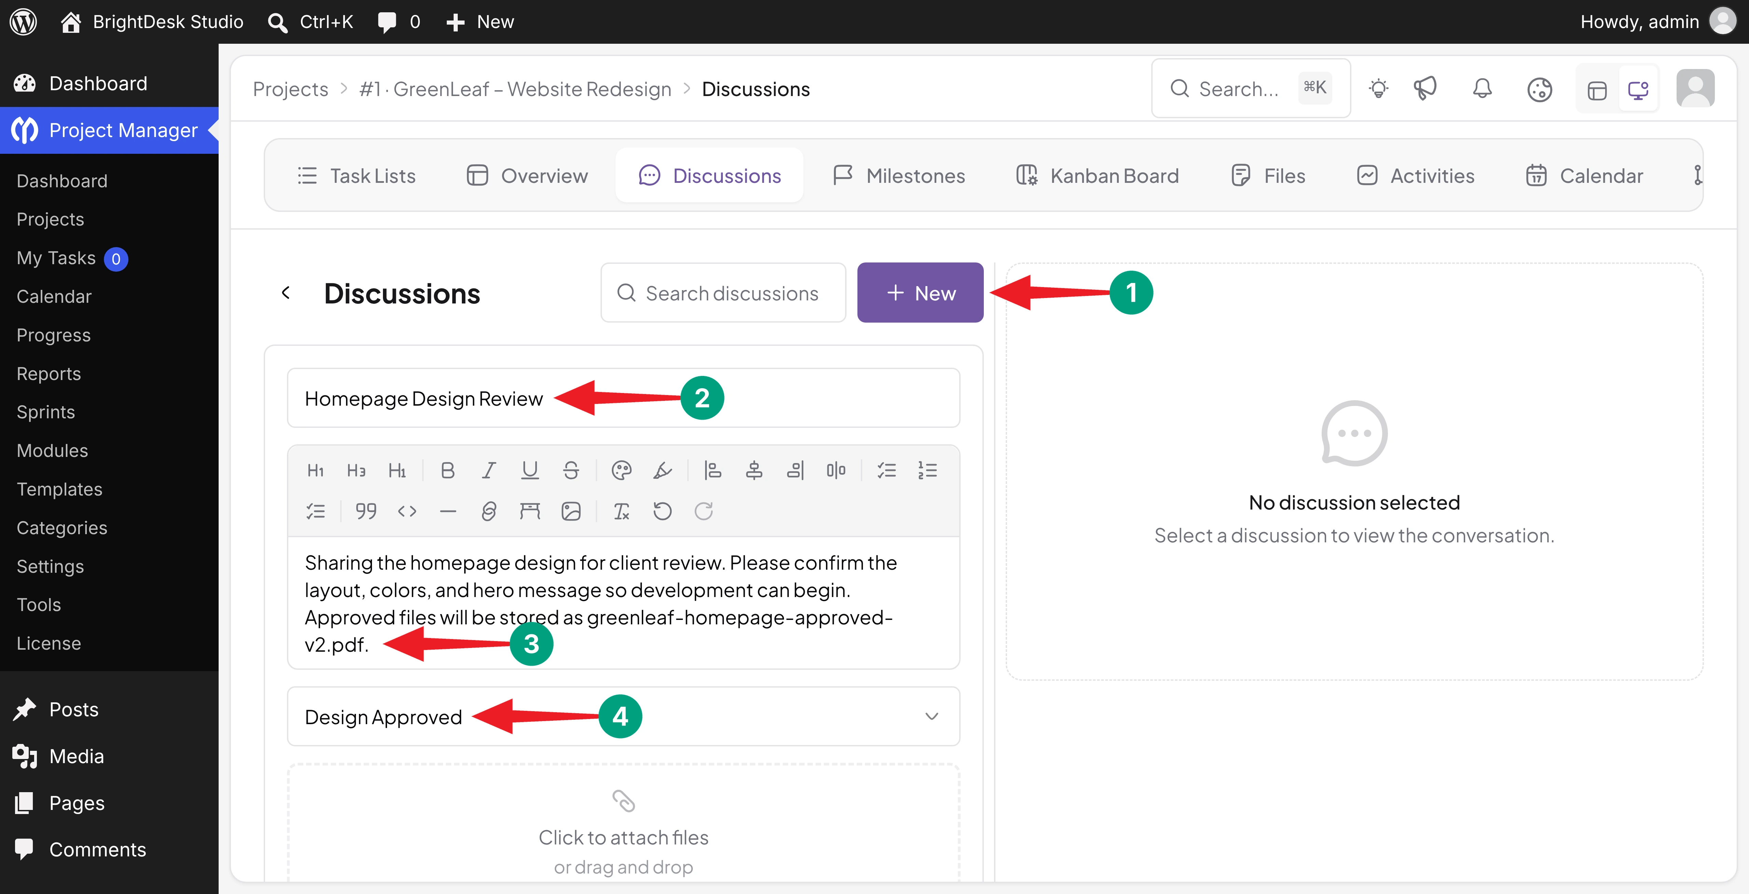1749x894 pixels.
Task: Clear text formatting in the editor
Action: (x=621, y=511)
